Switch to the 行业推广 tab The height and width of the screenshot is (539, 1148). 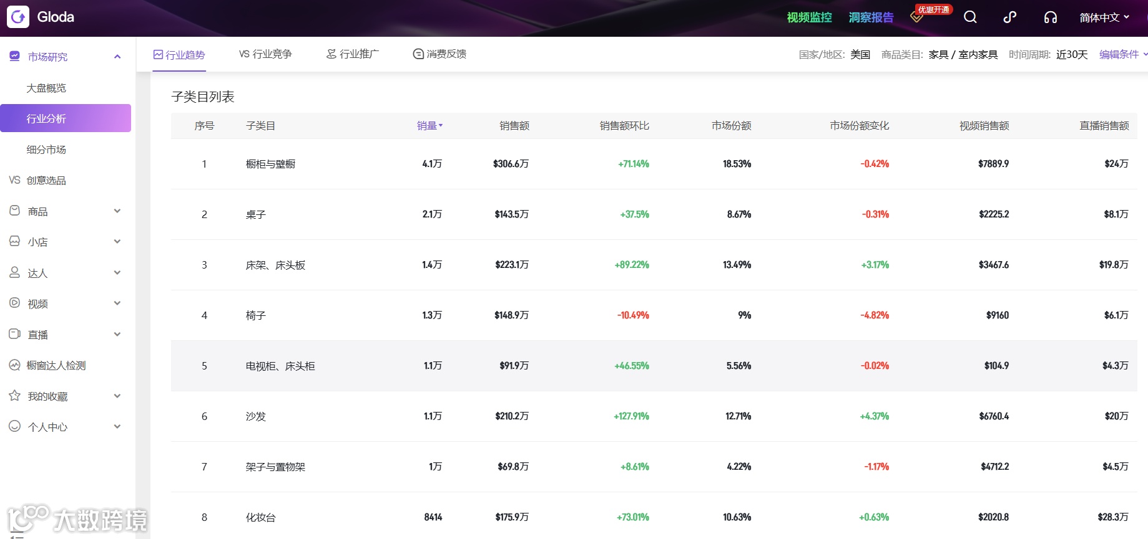352,54
